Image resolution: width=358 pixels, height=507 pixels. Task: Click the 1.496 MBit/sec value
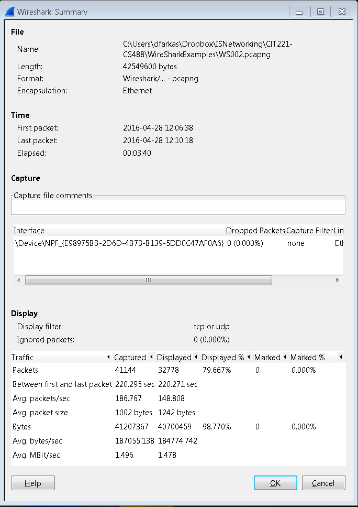(124, 455)
